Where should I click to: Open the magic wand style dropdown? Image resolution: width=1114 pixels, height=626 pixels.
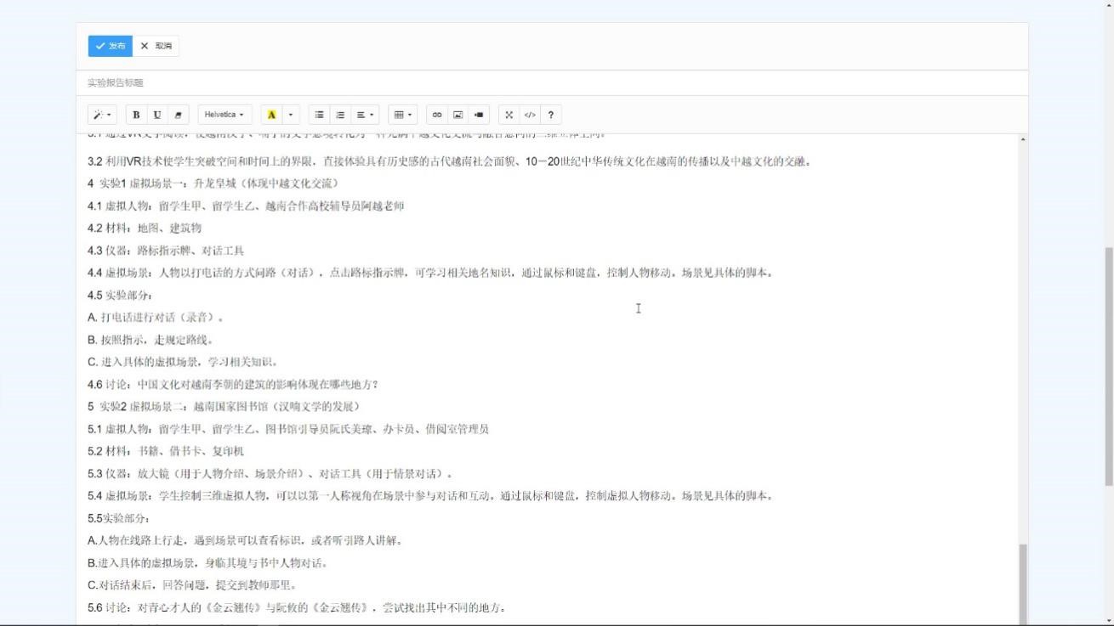[102, 115]
